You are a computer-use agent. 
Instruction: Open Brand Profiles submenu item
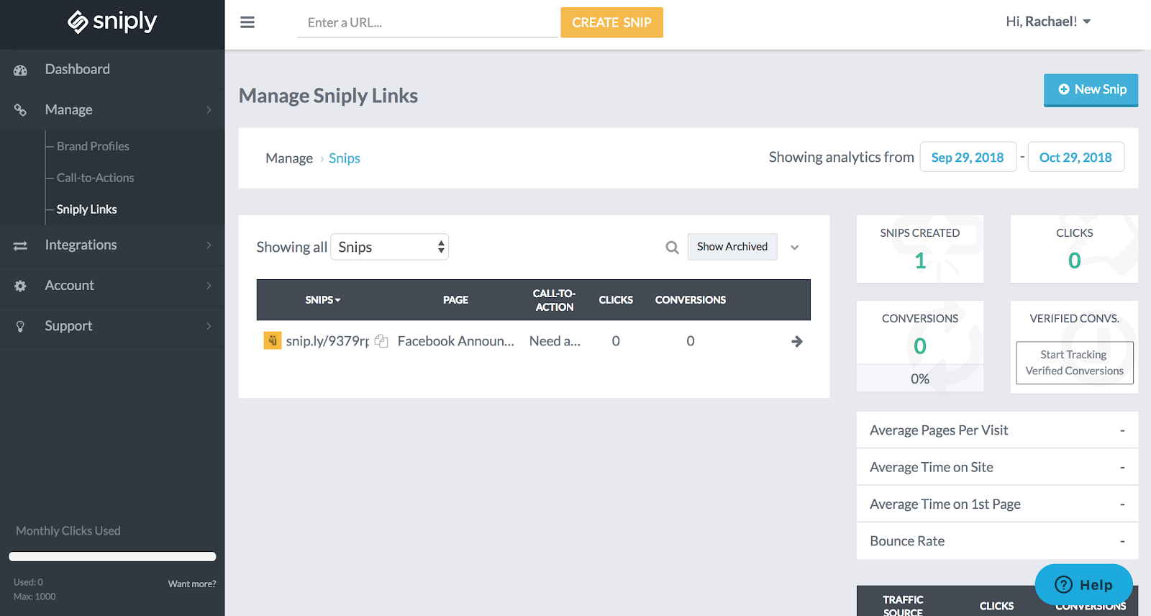(93, 146)
